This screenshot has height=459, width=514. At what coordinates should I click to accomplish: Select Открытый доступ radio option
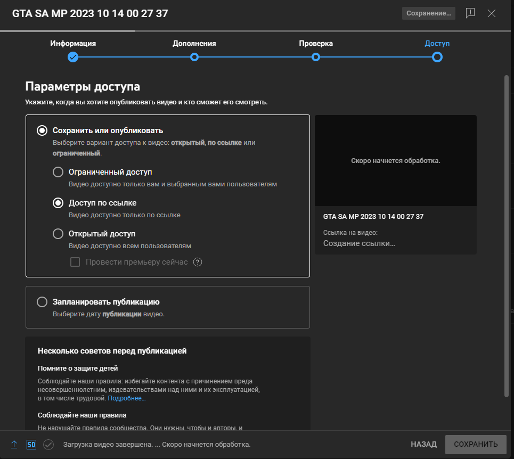(x=58, y=234)
